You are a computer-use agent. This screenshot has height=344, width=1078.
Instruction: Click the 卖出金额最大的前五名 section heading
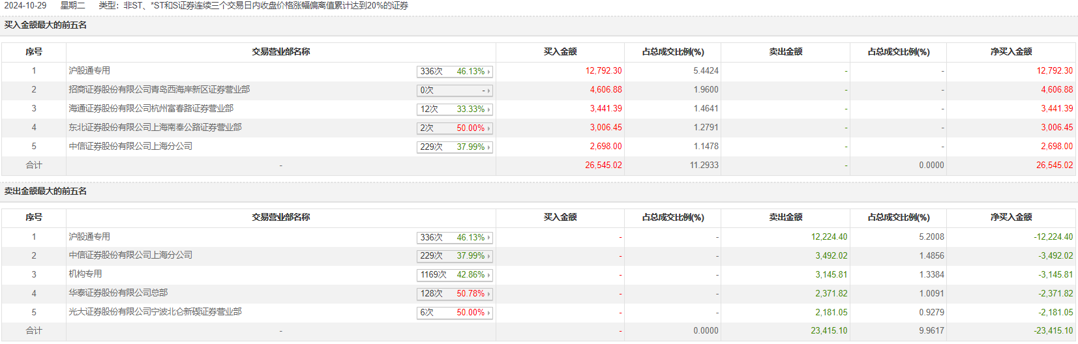(x=46, y=191)
